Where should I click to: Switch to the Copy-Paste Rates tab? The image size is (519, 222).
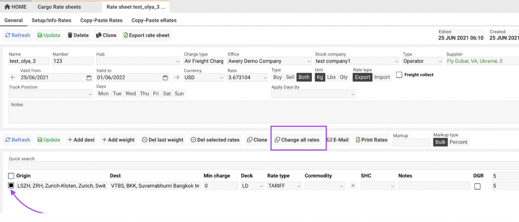click(101, 20)
